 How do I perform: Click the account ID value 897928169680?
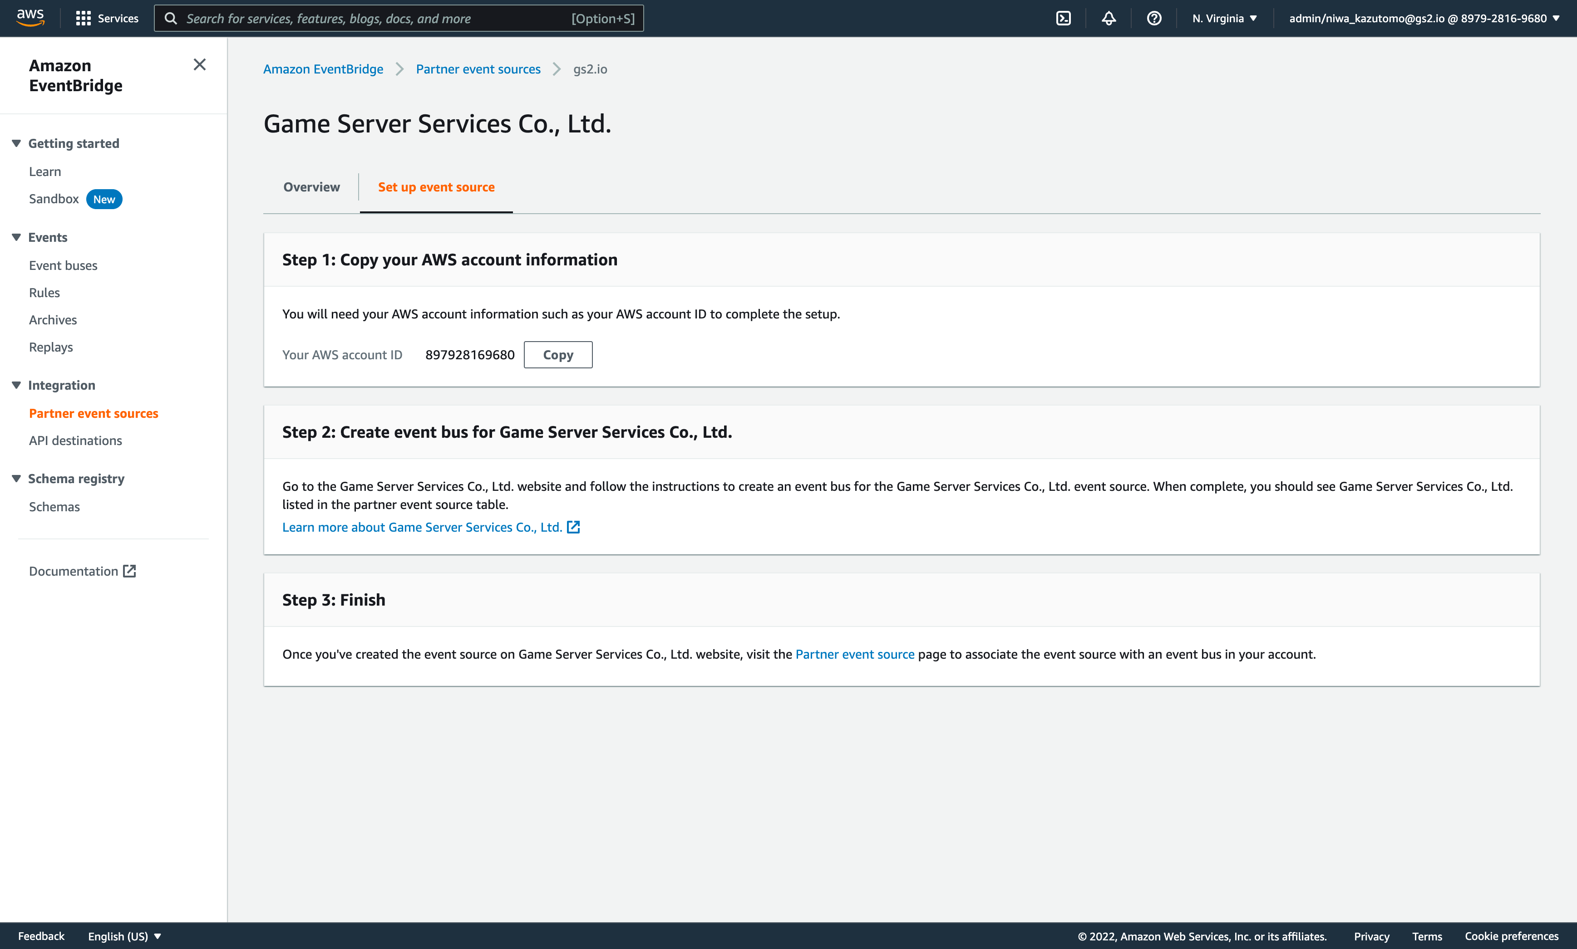click(x=470, y=355)
